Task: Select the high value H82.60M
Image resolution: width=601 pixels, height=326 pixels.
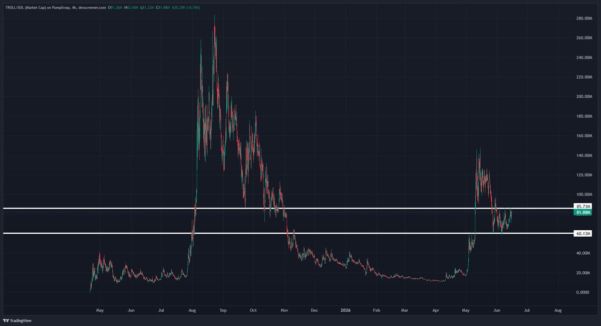Action: pyautogui.click(x=131, y=8)
